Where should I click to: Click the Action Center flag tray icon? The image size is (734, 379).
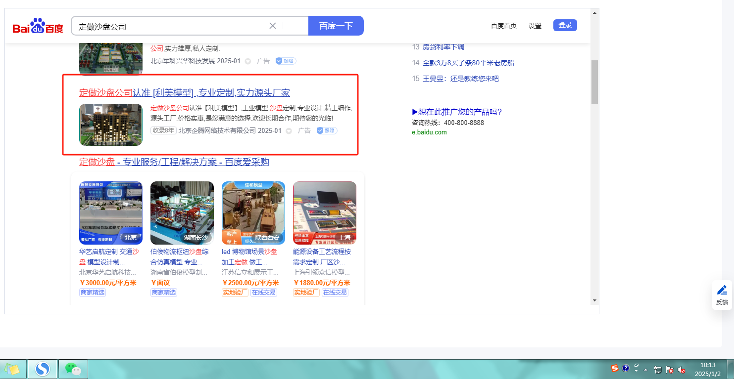(670, 369)
